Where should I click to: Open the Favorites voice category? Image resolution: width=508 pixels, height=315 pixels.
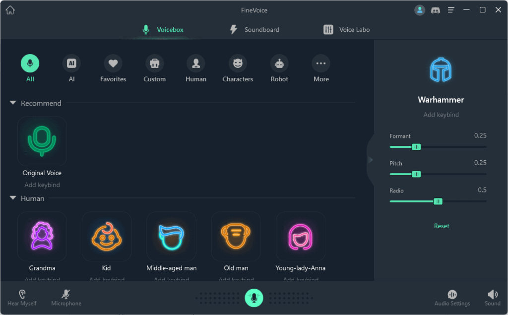point(113,63)
